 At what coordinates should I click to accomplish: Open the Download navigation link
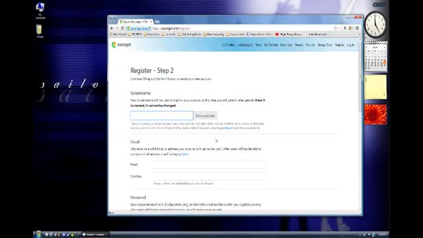(x=286, y=45)
